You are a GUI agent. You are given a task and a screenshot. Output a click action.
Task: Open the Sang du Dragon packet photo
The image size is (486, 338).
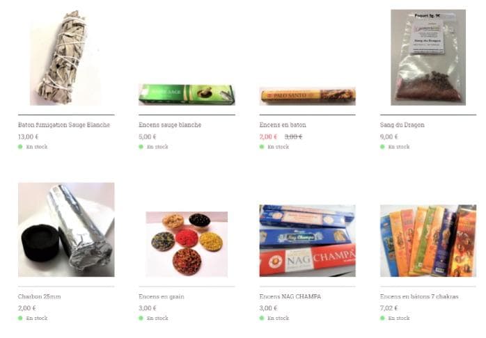point(428,58)
